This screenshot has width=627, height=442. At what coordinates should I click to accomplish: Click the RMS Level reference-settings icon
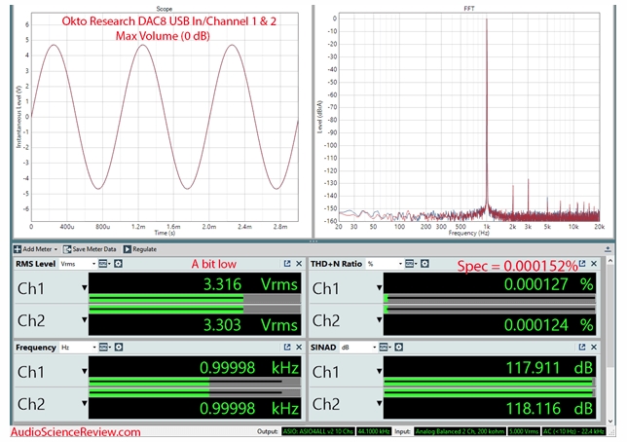point(104,264)
